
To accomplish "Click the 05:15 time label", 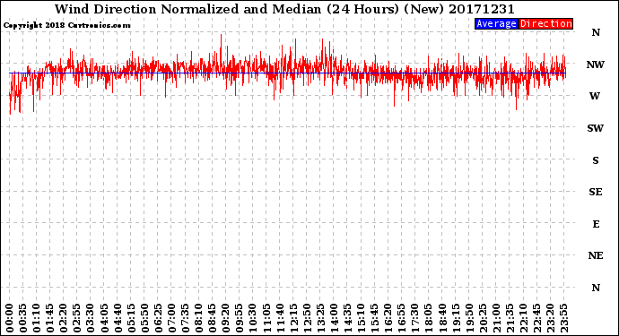I will (131, 318).
